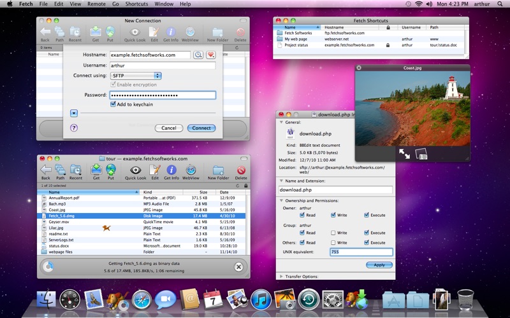Click the Password field

coord(163,95)
